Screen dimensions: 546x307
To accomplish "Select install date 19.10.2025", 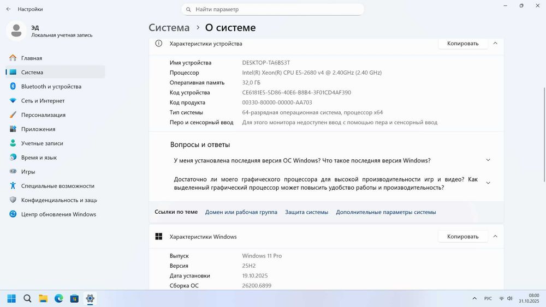I will 255,276.
